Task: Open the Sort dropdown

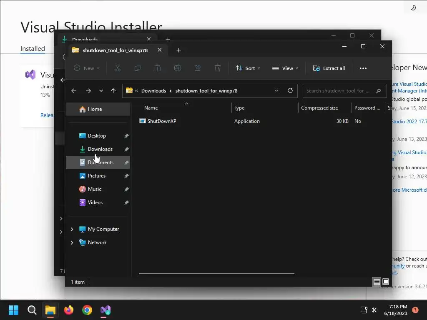Action: pos(248,68)
